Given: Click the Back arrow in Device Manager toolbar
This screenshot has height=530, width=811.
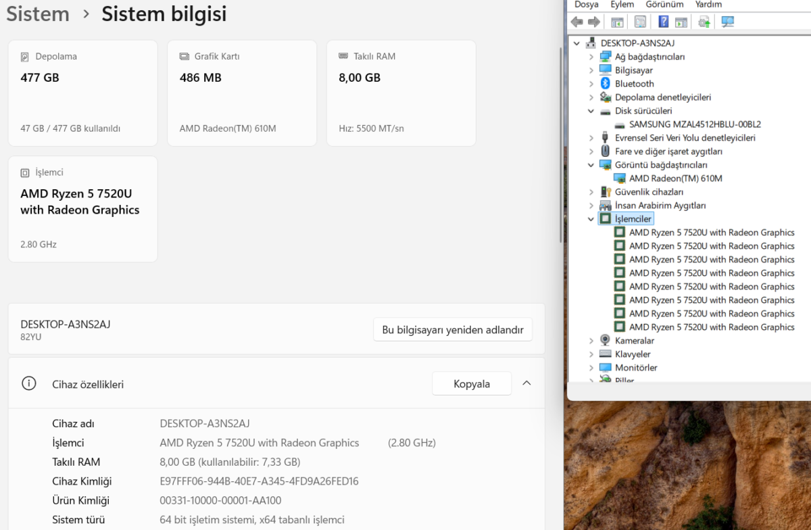Looking at the screenshot, I should [576, 22].
